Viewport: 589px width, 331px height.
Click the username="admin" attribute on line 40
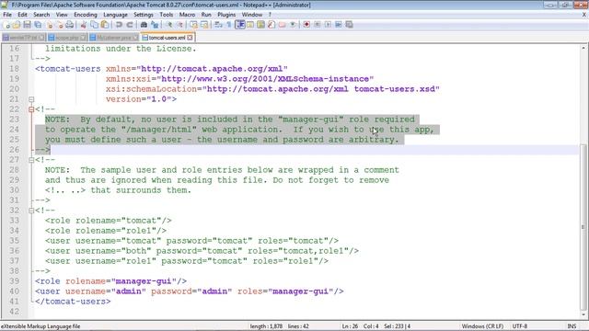[x=106, y=291]
